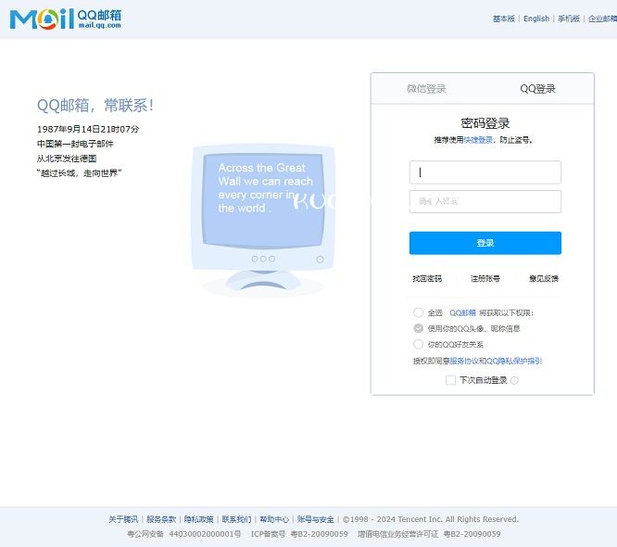Open the 企业邮箱 link in the header

602,19
